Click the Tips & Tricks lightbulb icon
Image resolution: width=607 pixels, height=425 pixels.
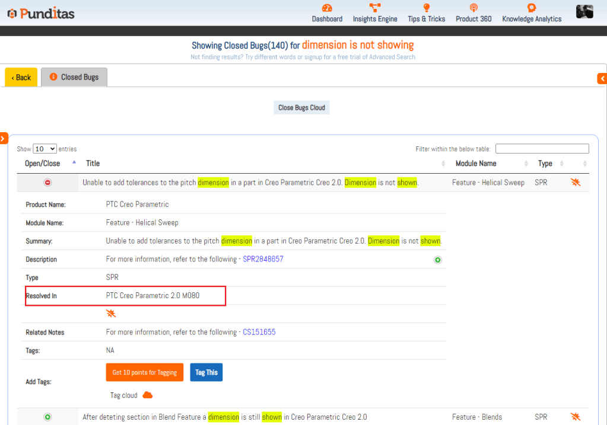pos(426,8)
